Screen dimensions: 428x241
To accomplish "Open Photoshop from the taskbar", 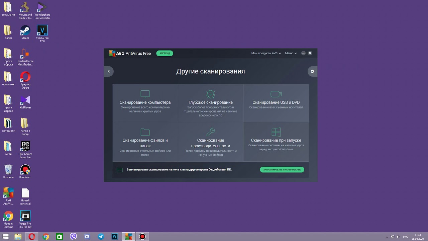I will [115, 237].
